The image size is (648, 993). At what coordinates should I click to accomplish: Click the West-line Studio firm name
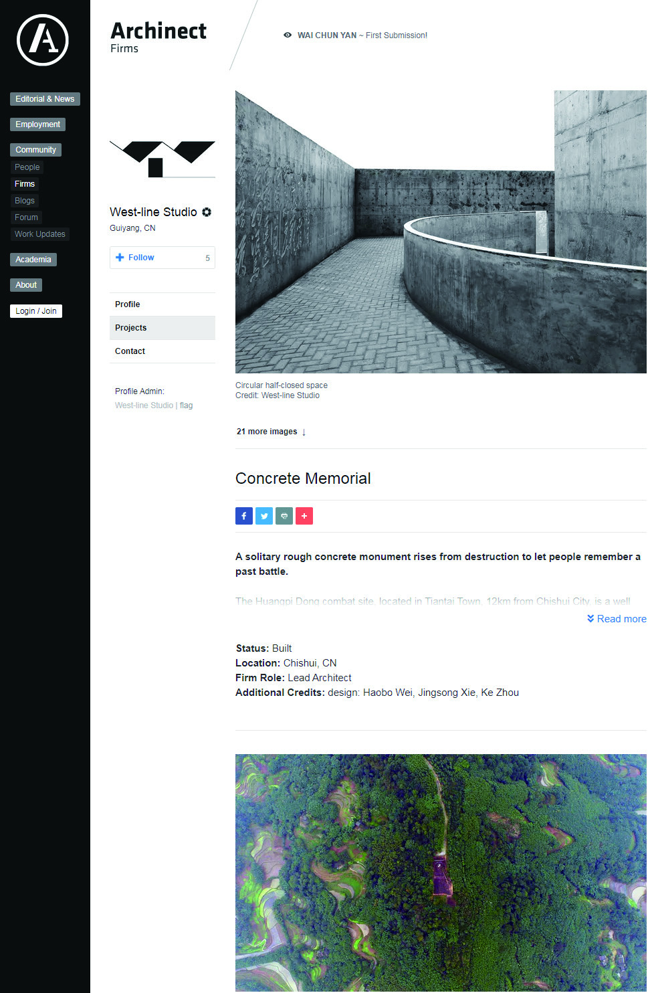tap(153, 212)
